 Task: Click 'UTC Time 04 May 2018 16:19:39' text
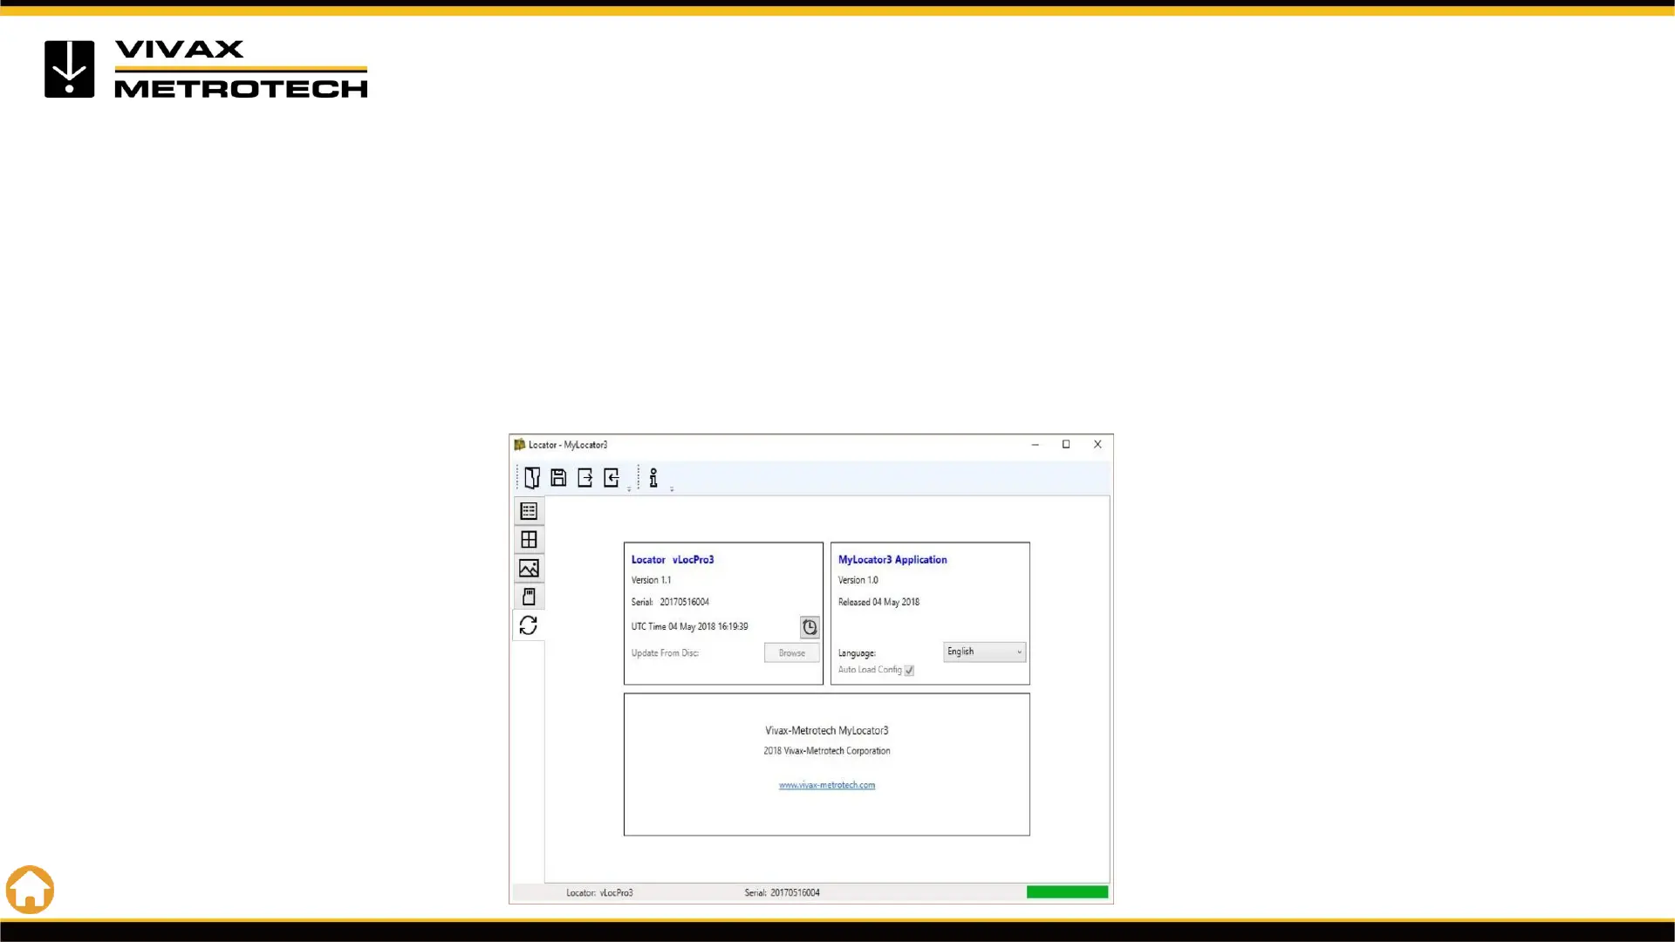coord(689,627)
